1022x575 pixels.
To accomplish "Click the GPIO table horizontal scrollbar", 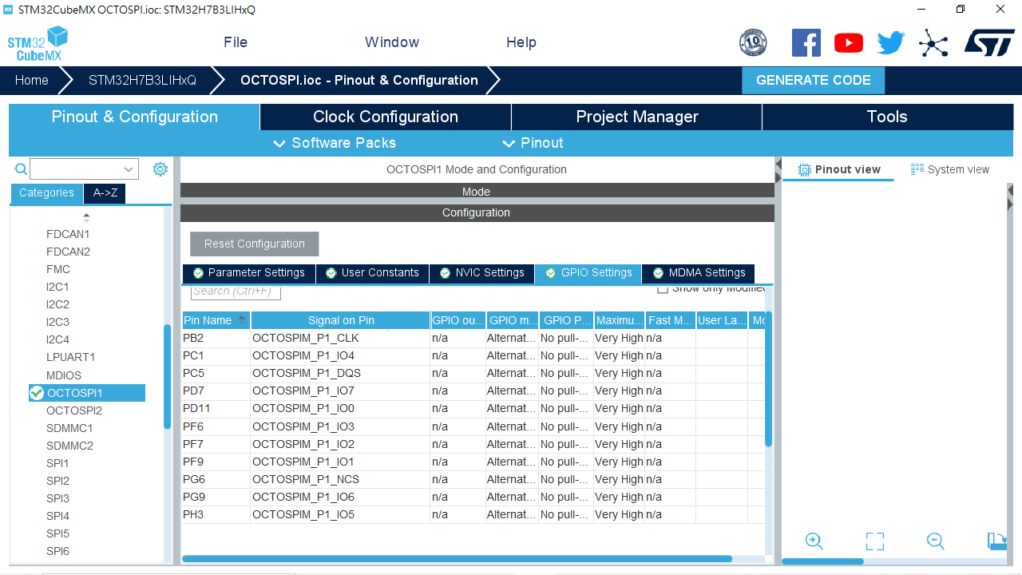I will click(457, 559).
